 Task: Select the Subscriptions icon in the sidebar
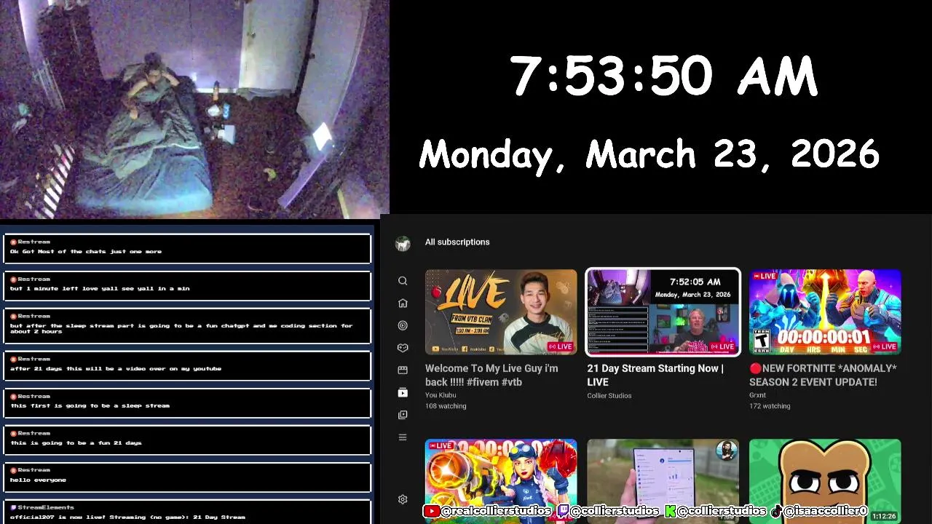click(x=403, y=392)
